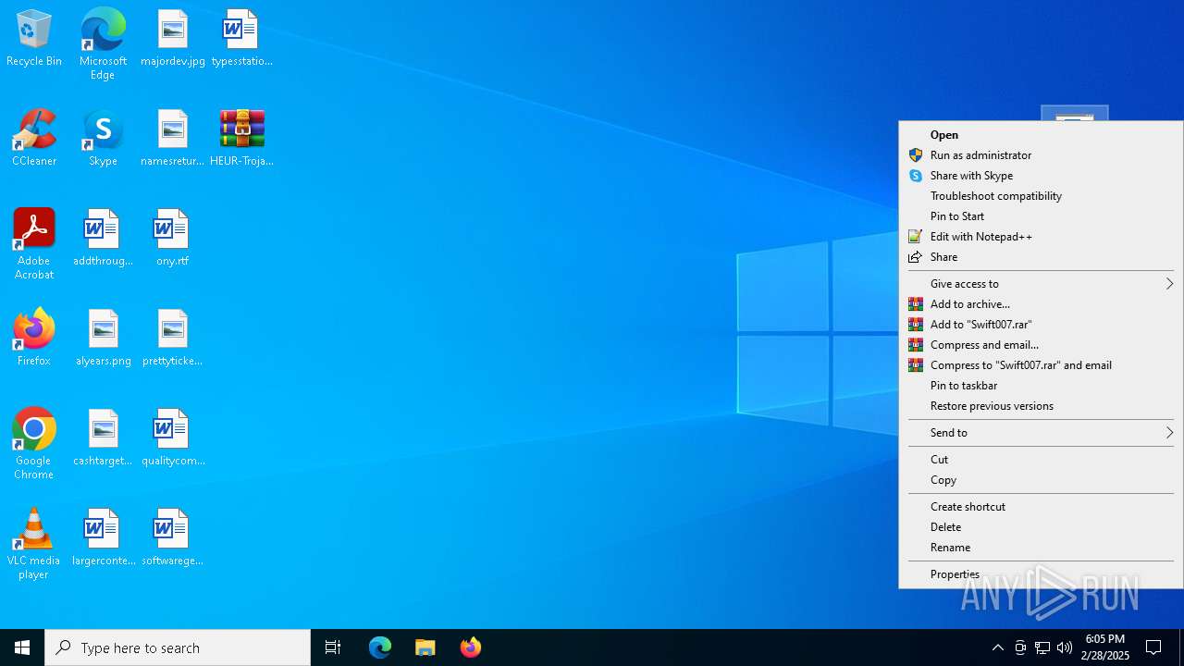
Task: Select the namesretur image file icon
Action: 173,139
